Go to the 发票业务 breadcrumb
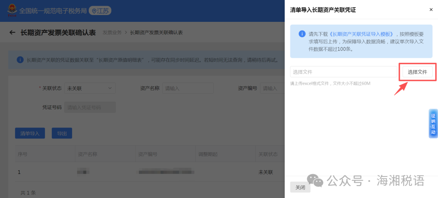This screenshot has height=198, width=438. (x=112, y=32)
